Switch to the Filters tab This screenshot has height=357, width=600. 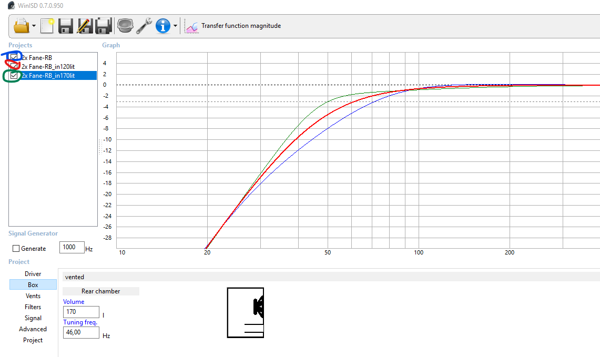pos(33,307)
